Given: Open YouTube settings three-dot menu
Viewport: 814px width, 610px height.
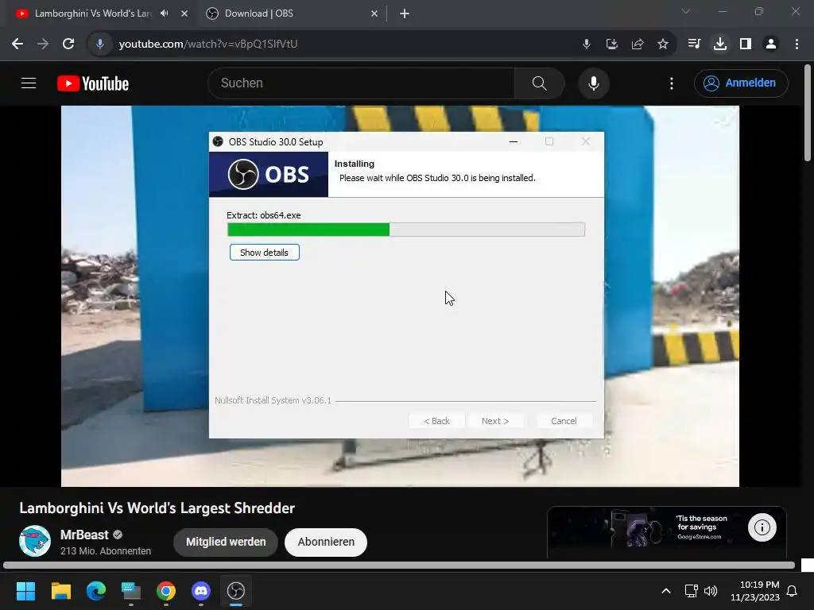Looking at the screenshot, I should [672, 83].
